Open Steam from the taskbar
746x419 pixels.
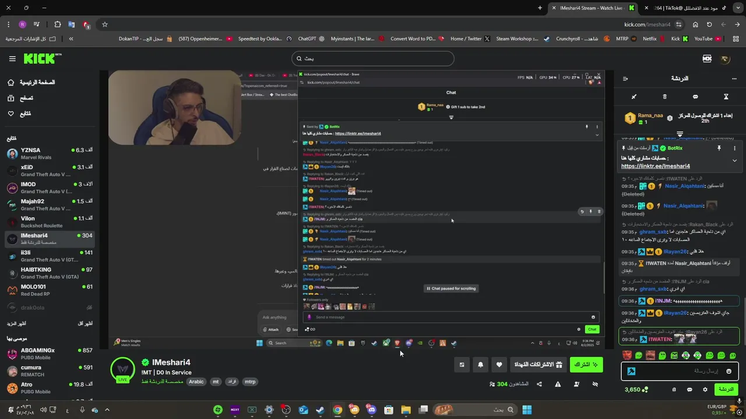coord(320,410)
